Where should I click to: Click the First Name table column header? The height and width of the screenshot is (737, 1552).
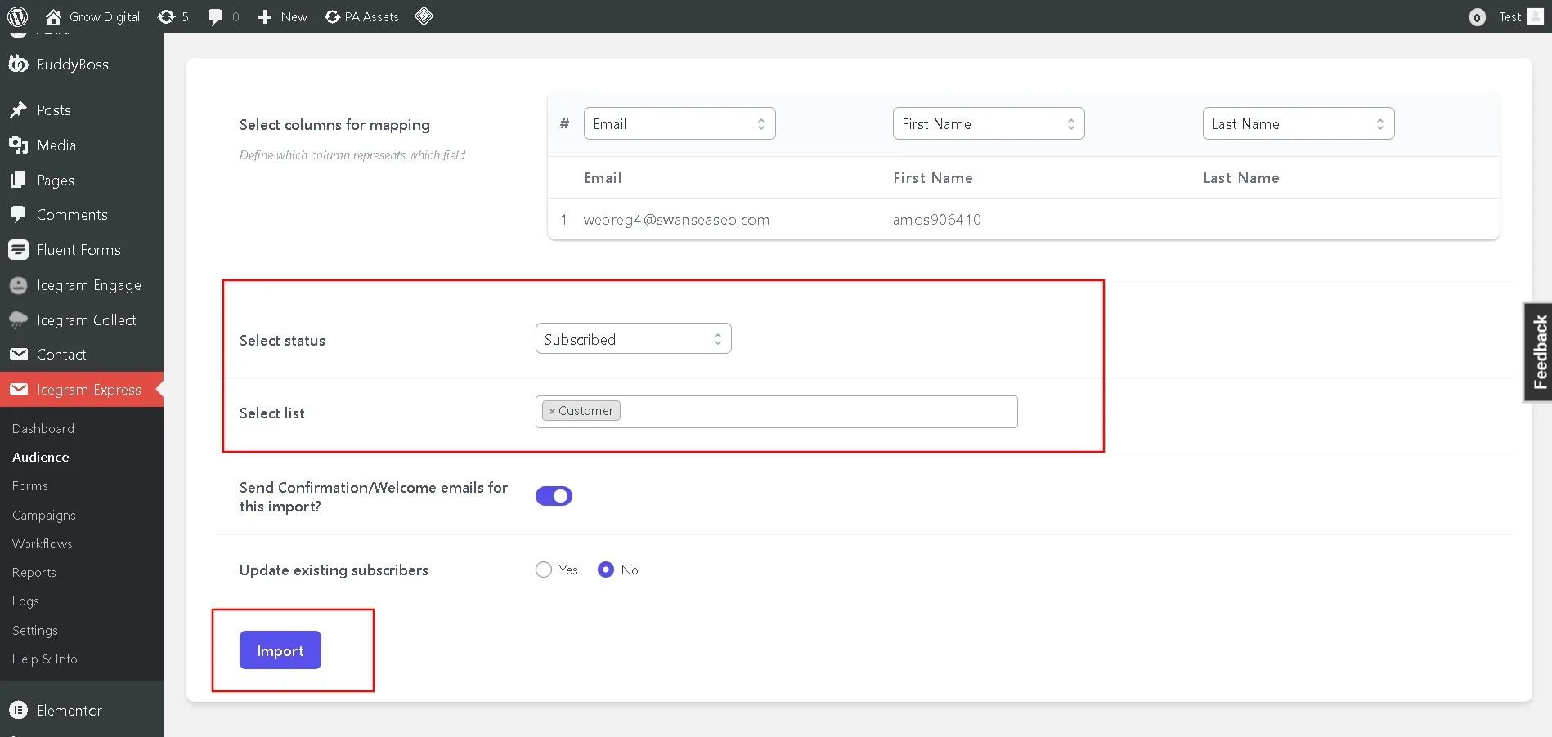(933, 177)
